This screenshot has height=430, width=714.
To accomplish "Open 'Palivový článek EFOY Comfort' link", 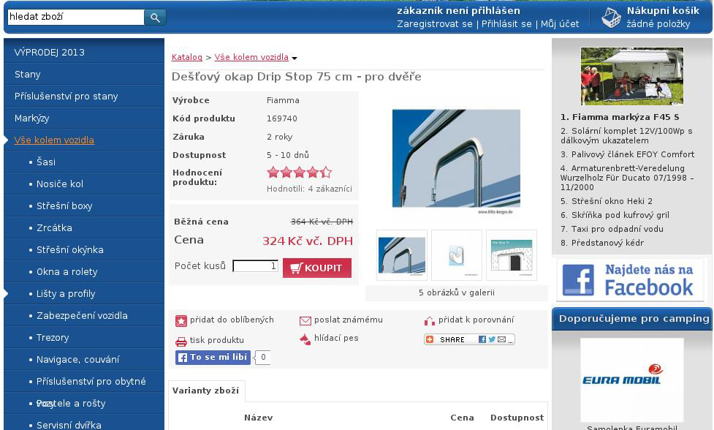I will click(x=628, y=154).
